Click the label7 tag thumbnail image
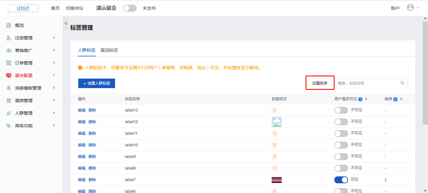This screenshot has height=193, width=428. (x=277, y=180)
